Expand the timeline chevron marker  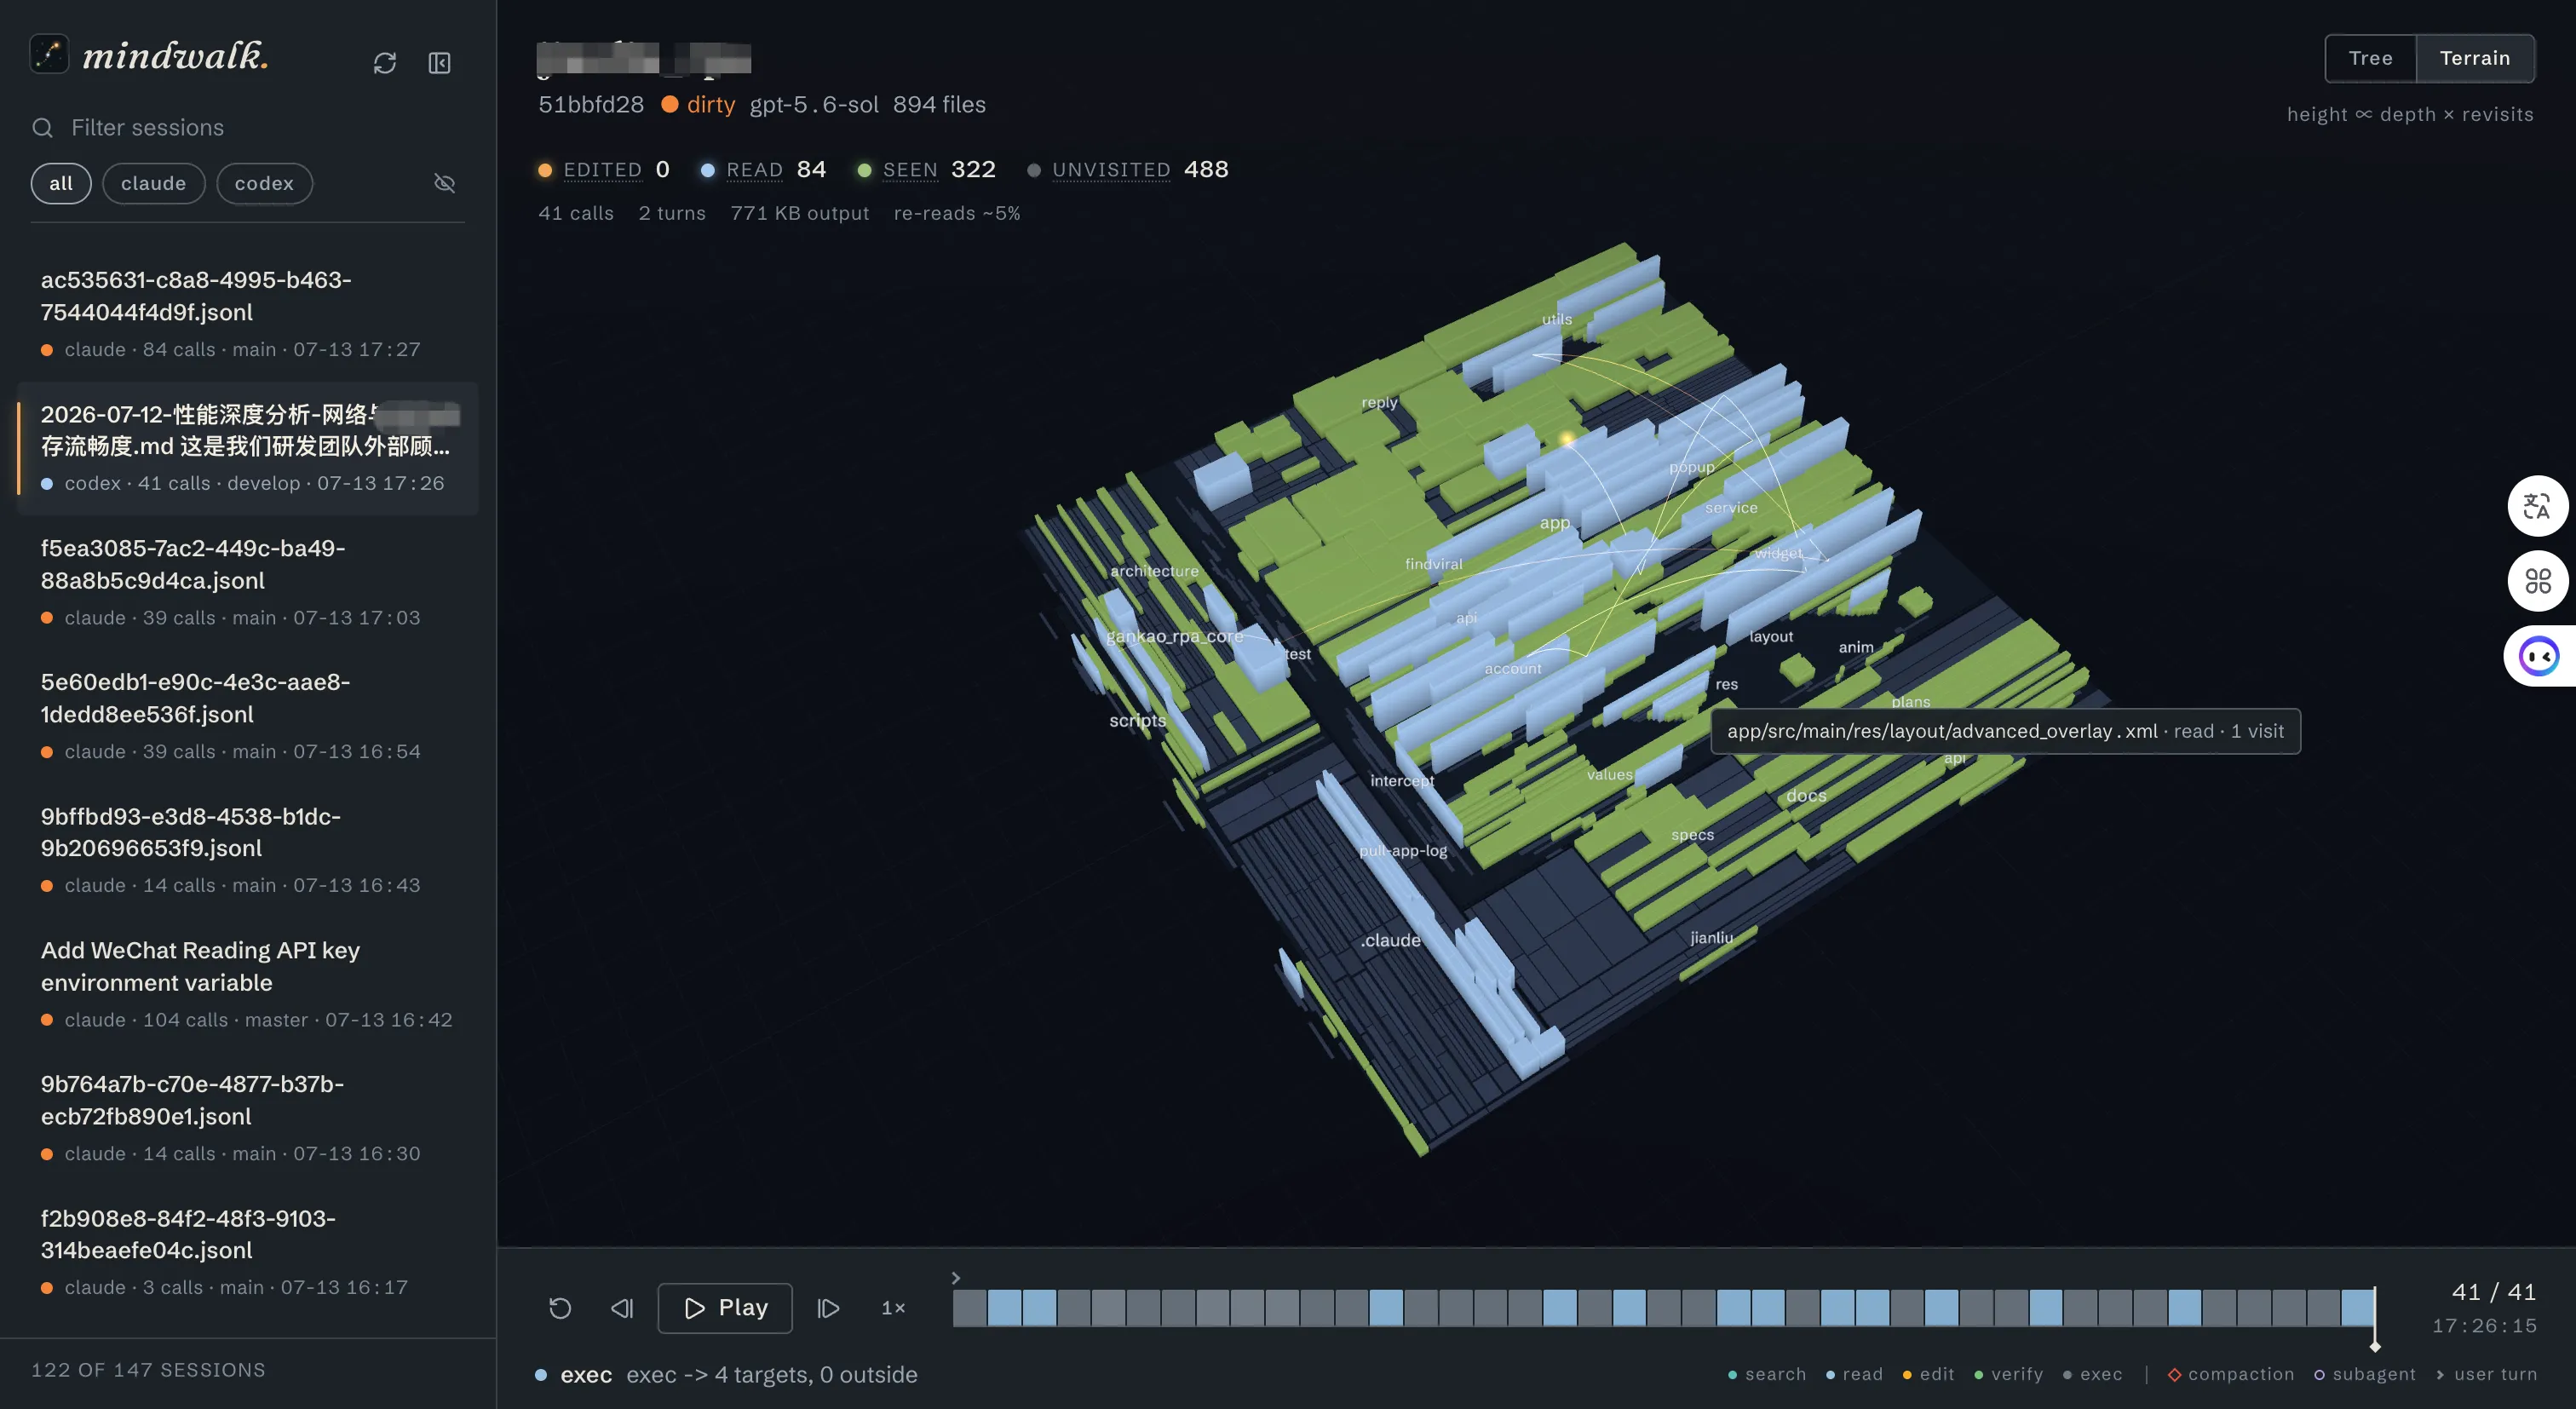[956, 1278]
